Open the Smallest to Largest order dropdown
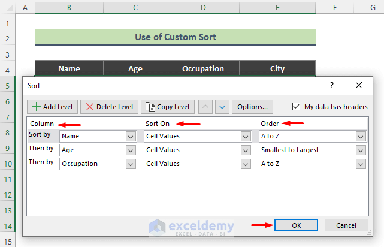384x247 pixels. click(x=360, y=150)
